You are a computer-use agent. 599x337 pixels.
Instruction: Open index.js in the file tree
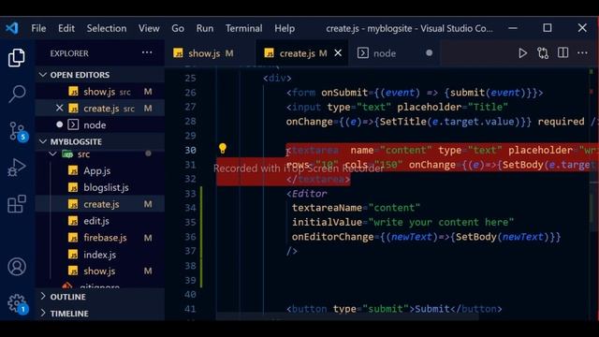100,255
